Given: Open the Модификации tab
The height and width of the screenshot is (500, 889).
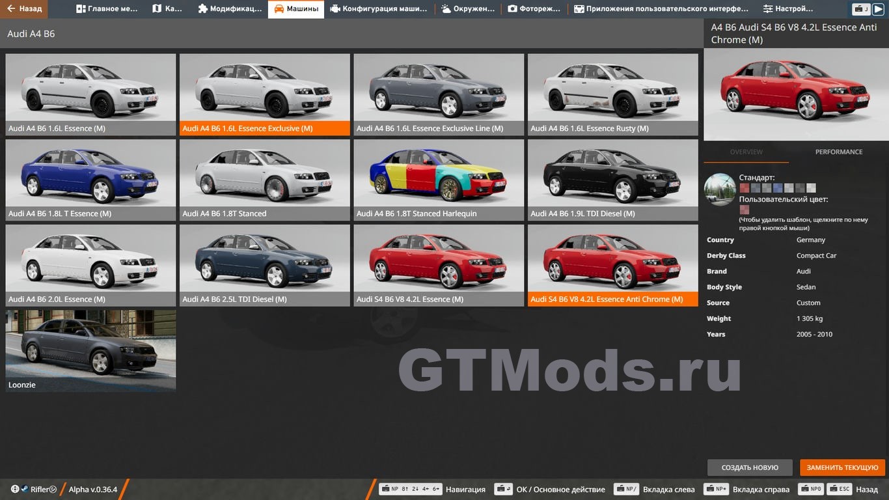Looking at the screenshot, I should point(229,9).
